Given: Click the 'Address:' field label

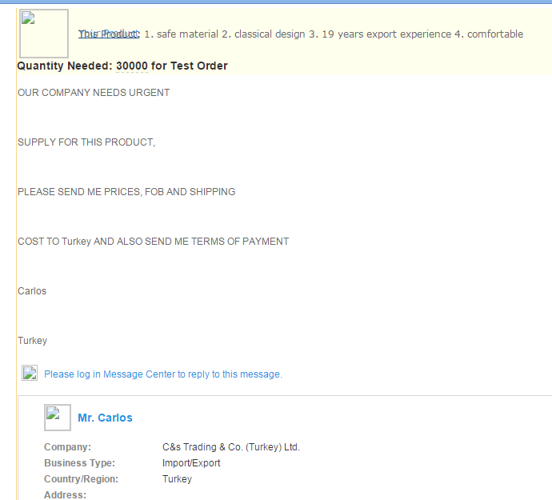Looking at the screenshot, I should point(65,495).
